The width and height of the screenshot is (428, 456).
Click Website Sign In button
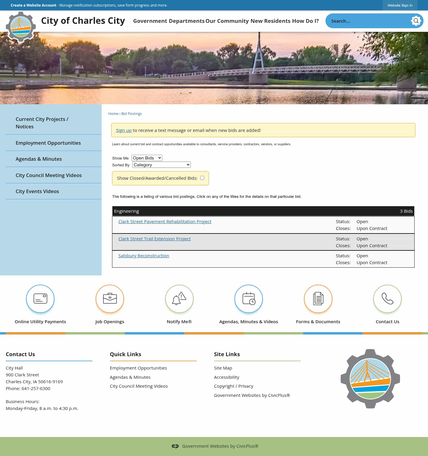(x=400, y=5)
